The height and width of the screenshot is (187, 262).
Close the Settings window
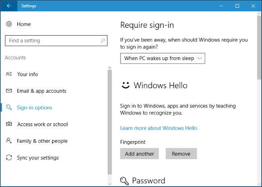[x=253, y=6]
